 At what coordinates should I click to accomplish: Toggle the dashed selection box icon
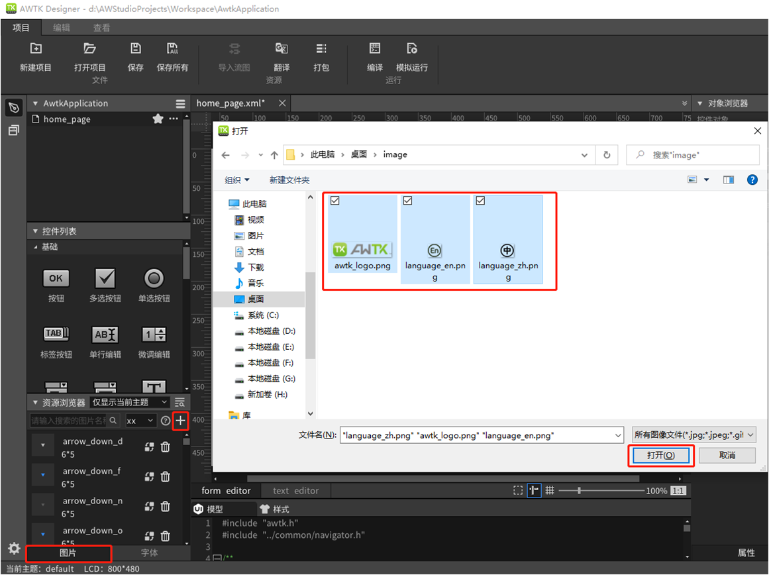tap(518, 490)
